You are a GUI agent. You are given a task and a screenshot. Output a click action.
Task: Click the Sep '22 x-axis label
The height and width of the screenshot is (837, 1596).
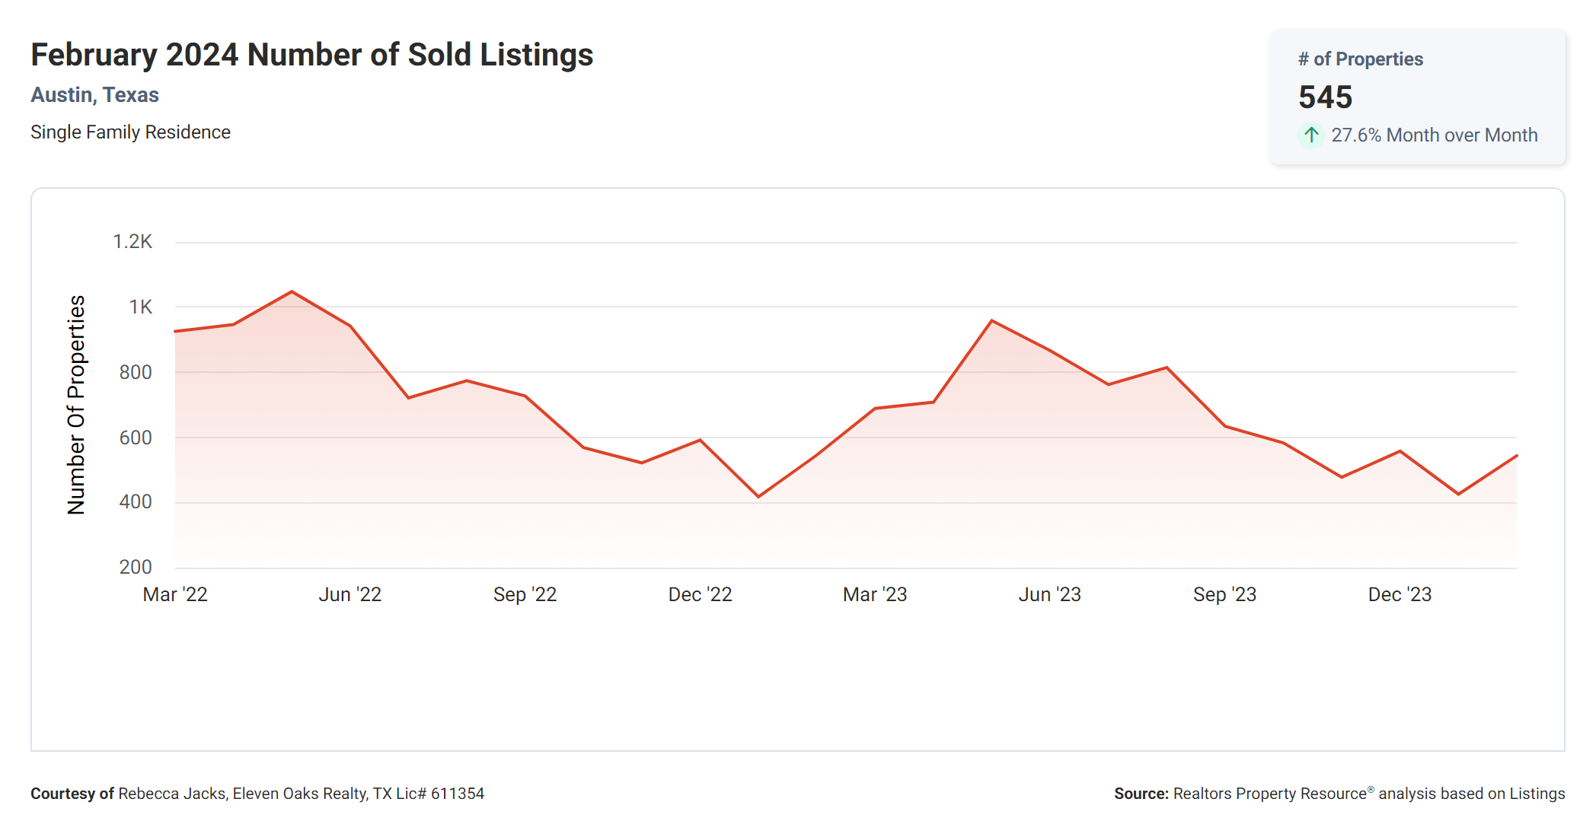pyautogui.click(x=525, y=594)
